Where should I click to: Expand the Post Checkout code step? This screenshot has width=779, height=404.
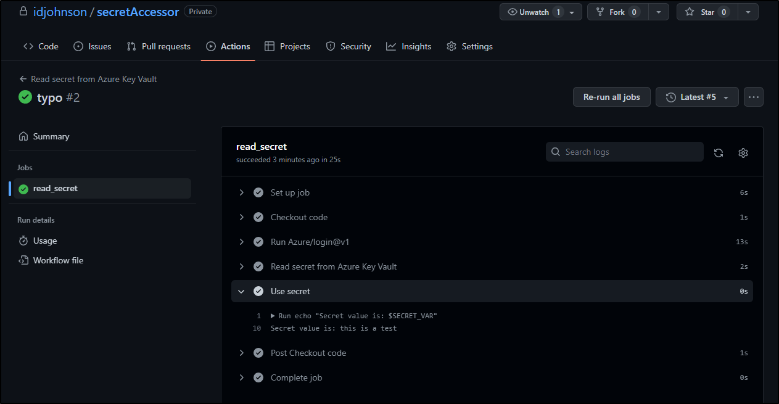[x=492, y=353]
